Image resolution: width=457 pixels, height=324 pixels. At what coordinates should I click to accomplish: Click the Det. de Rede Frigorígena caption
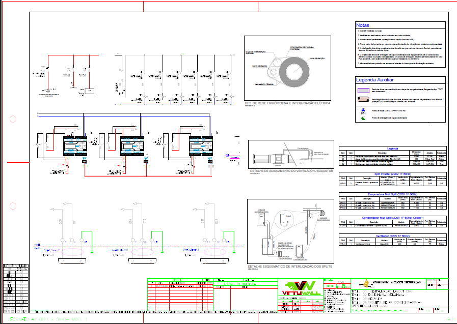click(x=287, y=103)
